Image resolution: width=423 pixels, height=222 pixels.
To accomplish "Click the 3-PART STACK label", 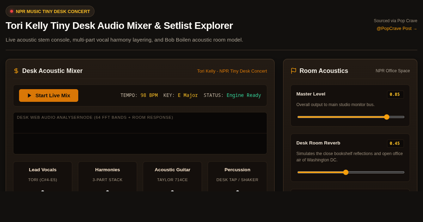I will 108,180.
